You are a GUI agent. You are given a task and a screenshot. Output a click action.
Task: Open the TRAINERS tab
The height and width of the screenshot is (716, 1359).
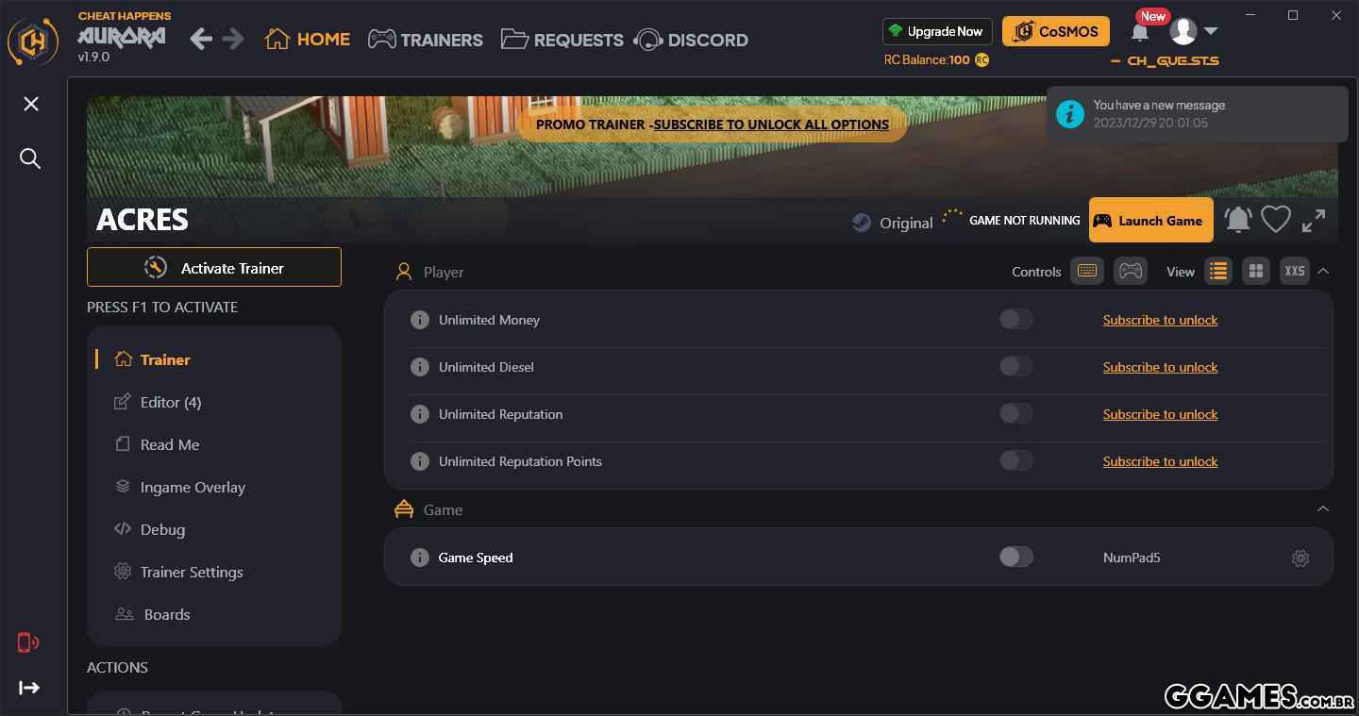426,40
